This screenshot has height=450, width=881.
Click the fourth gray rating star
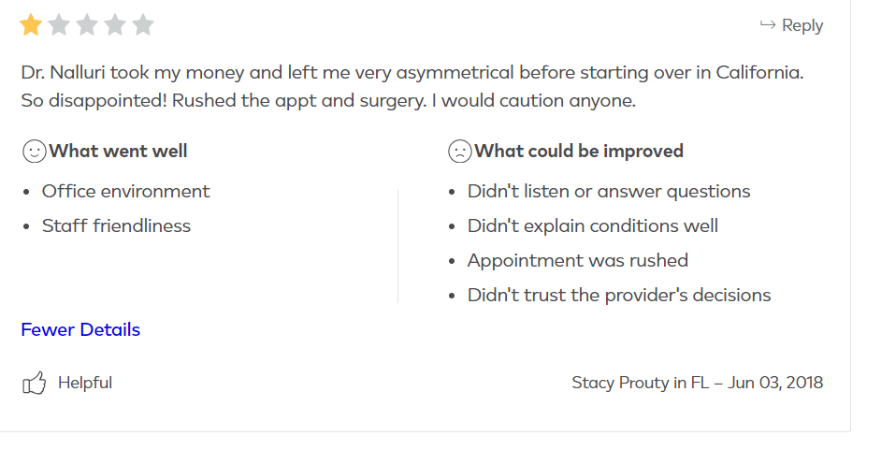tap(115, 25)
